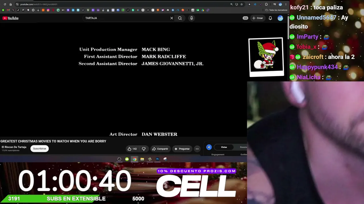The width and height of the screenshot is (364, 204).
Task: Run the YouTube search
Action: coord(180,18)
